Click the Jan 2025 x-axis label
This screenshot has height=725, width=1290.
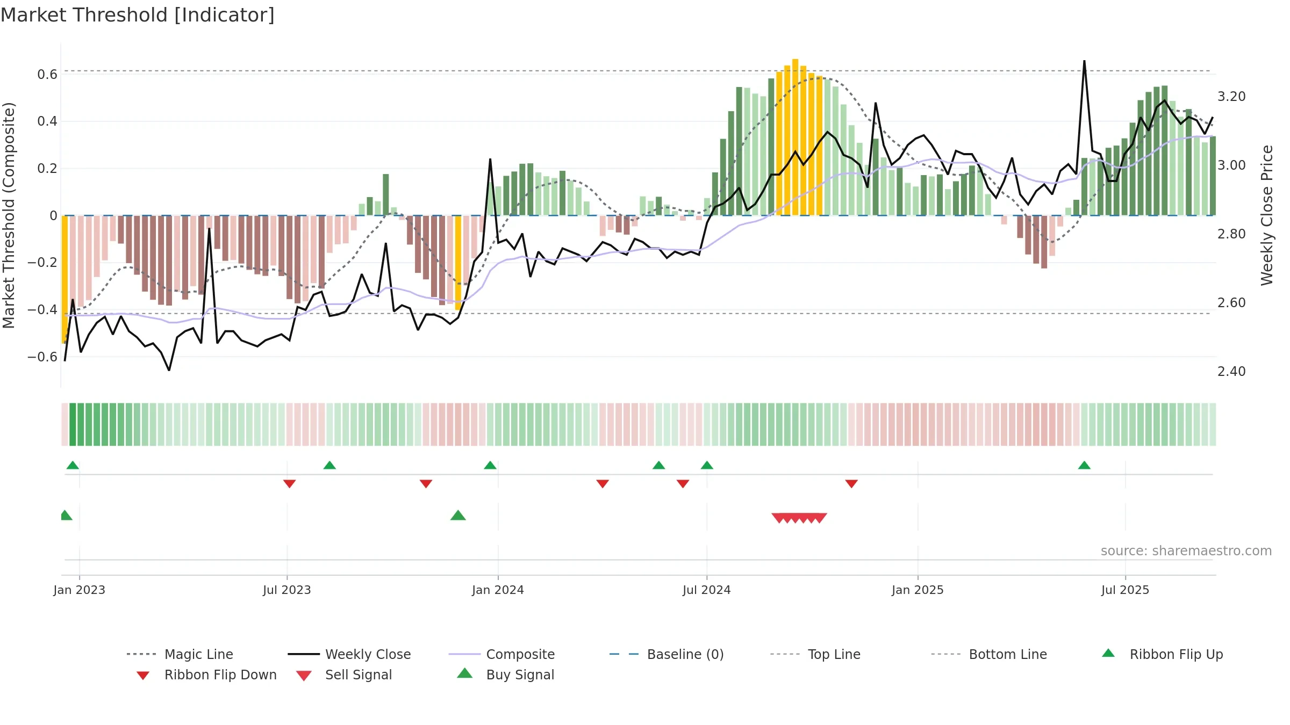pos(918,590)
